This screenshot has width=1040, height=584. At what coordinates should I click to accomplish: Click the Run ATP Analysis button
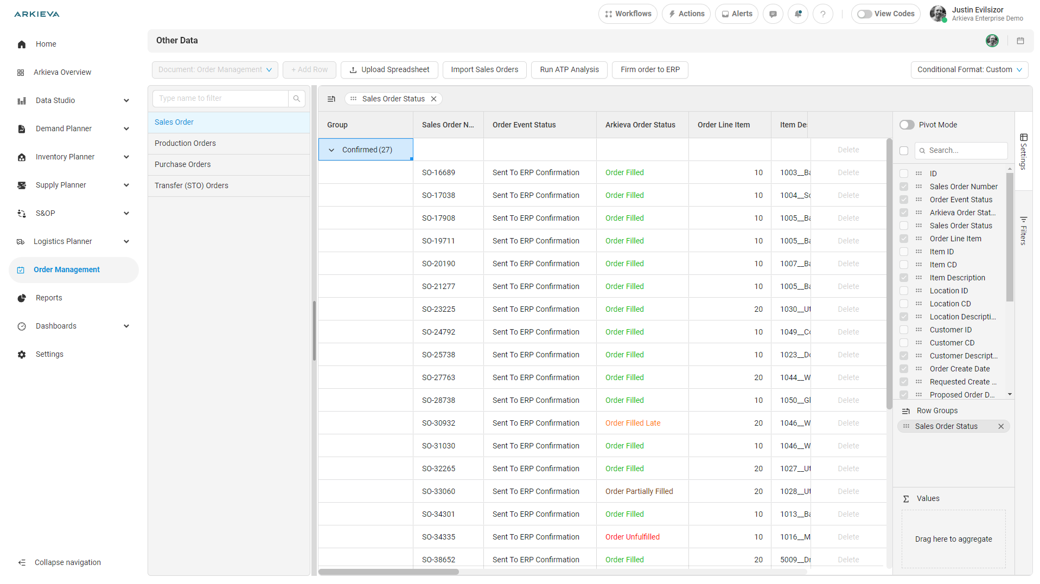tap(569, 69)
